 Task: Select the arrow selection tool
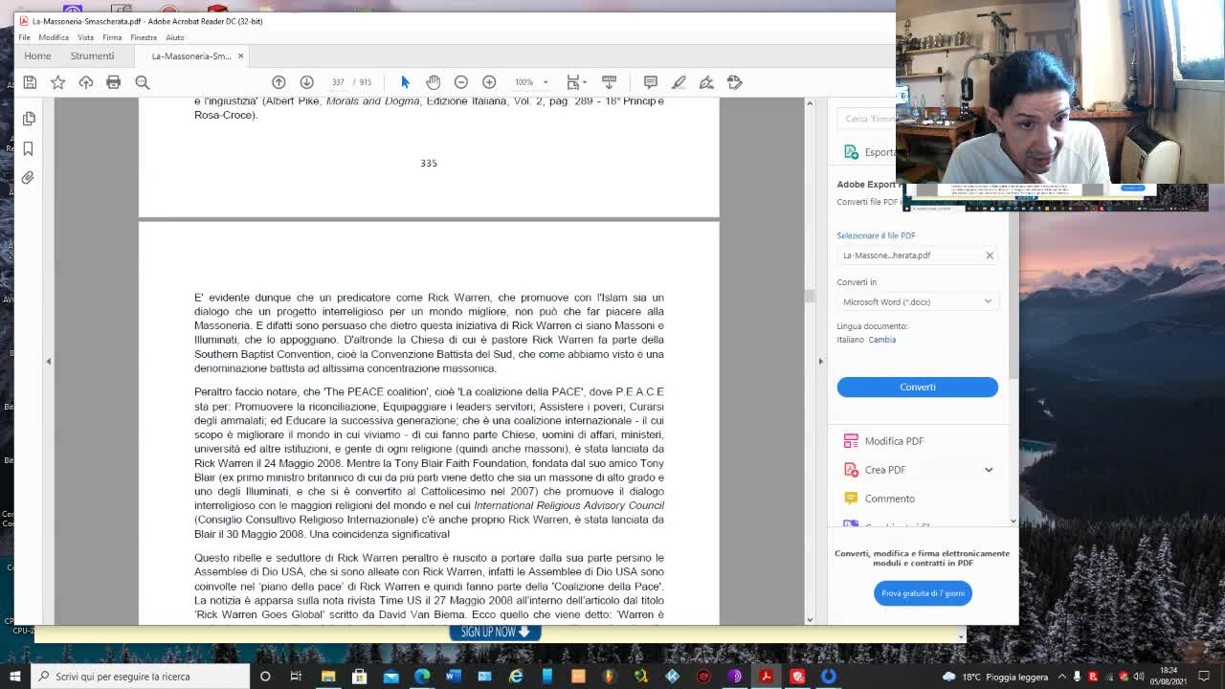(405, 82)
